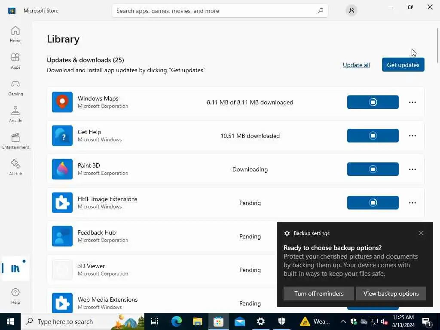The height and width of the screenshot is (330, 440).
Task: Click the Web Media Extensions icon
Action: pos(62,303)
